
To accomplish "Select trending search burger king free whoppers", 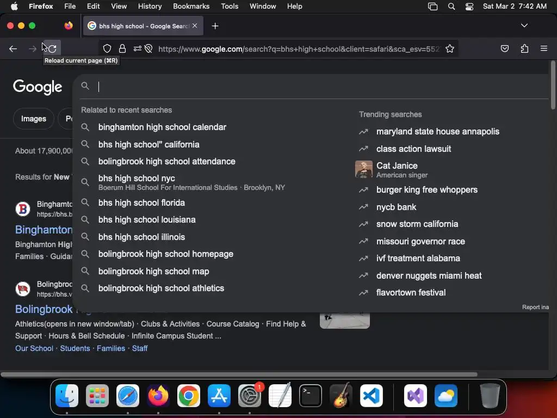I will pos(426,190).
